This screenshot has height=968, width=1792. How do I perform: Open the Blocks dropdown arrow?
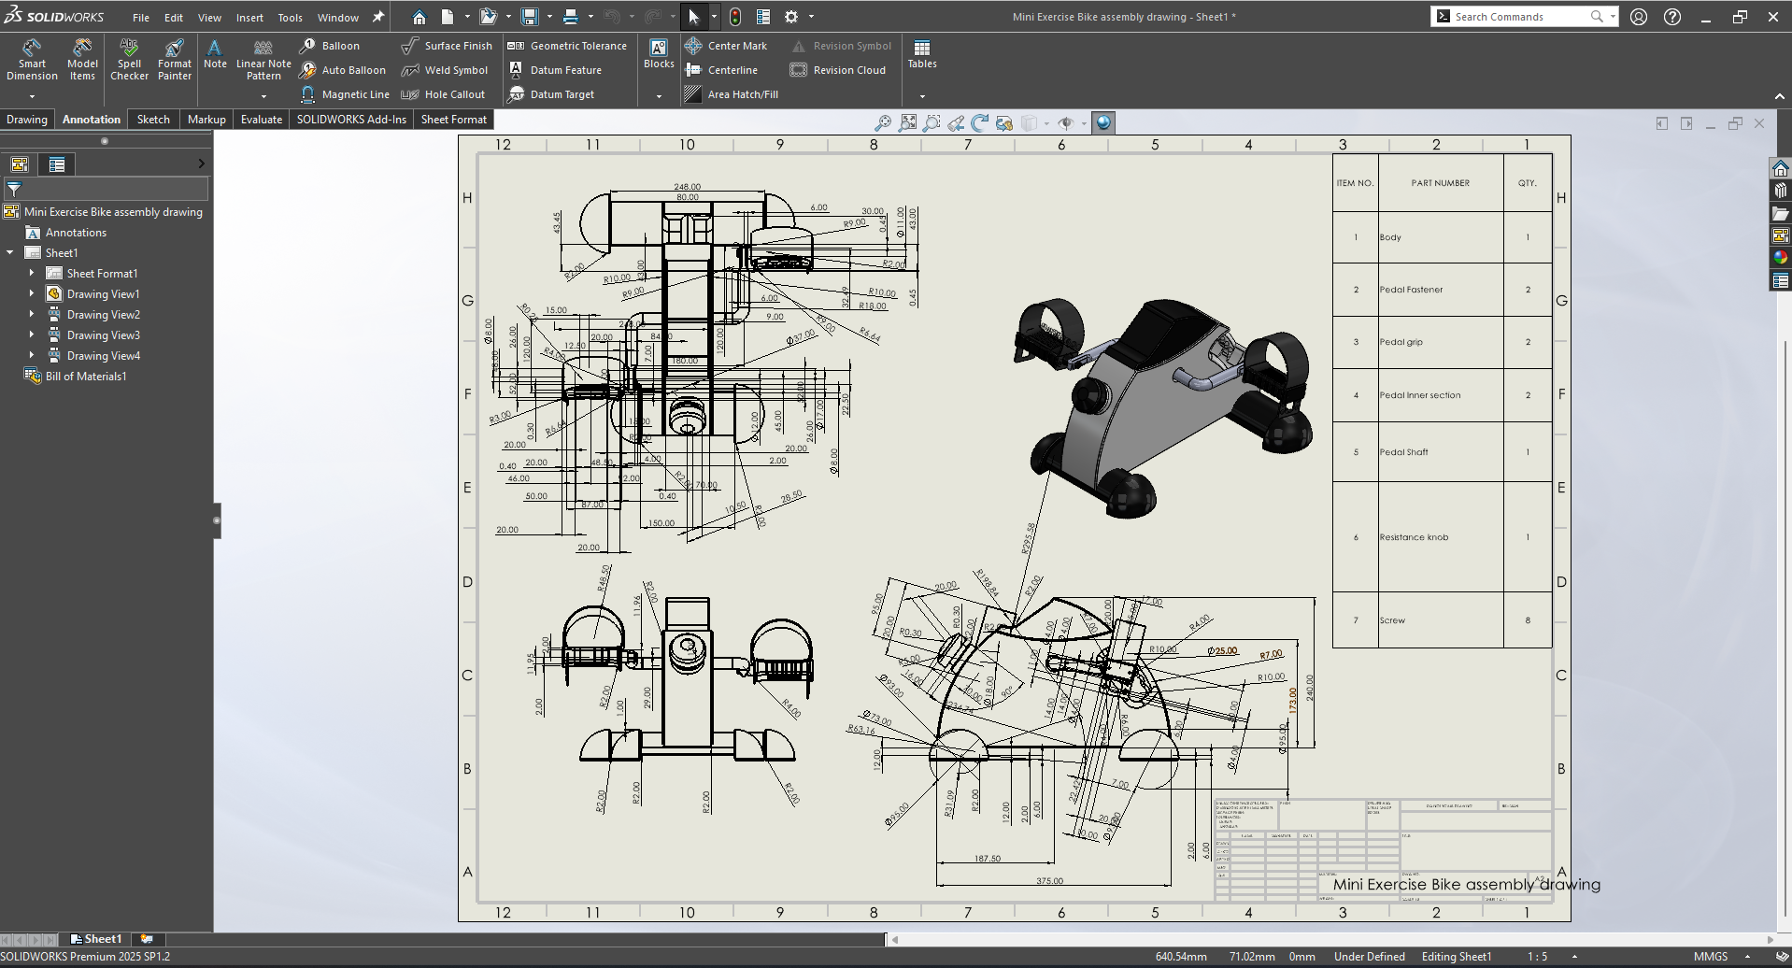coord(659,95)
